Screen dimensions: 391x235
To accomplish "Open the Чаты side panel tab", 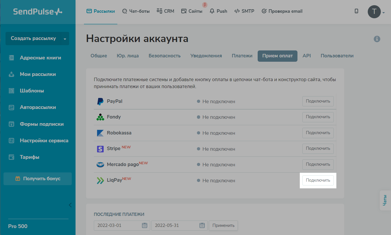I will coord(385,200).
